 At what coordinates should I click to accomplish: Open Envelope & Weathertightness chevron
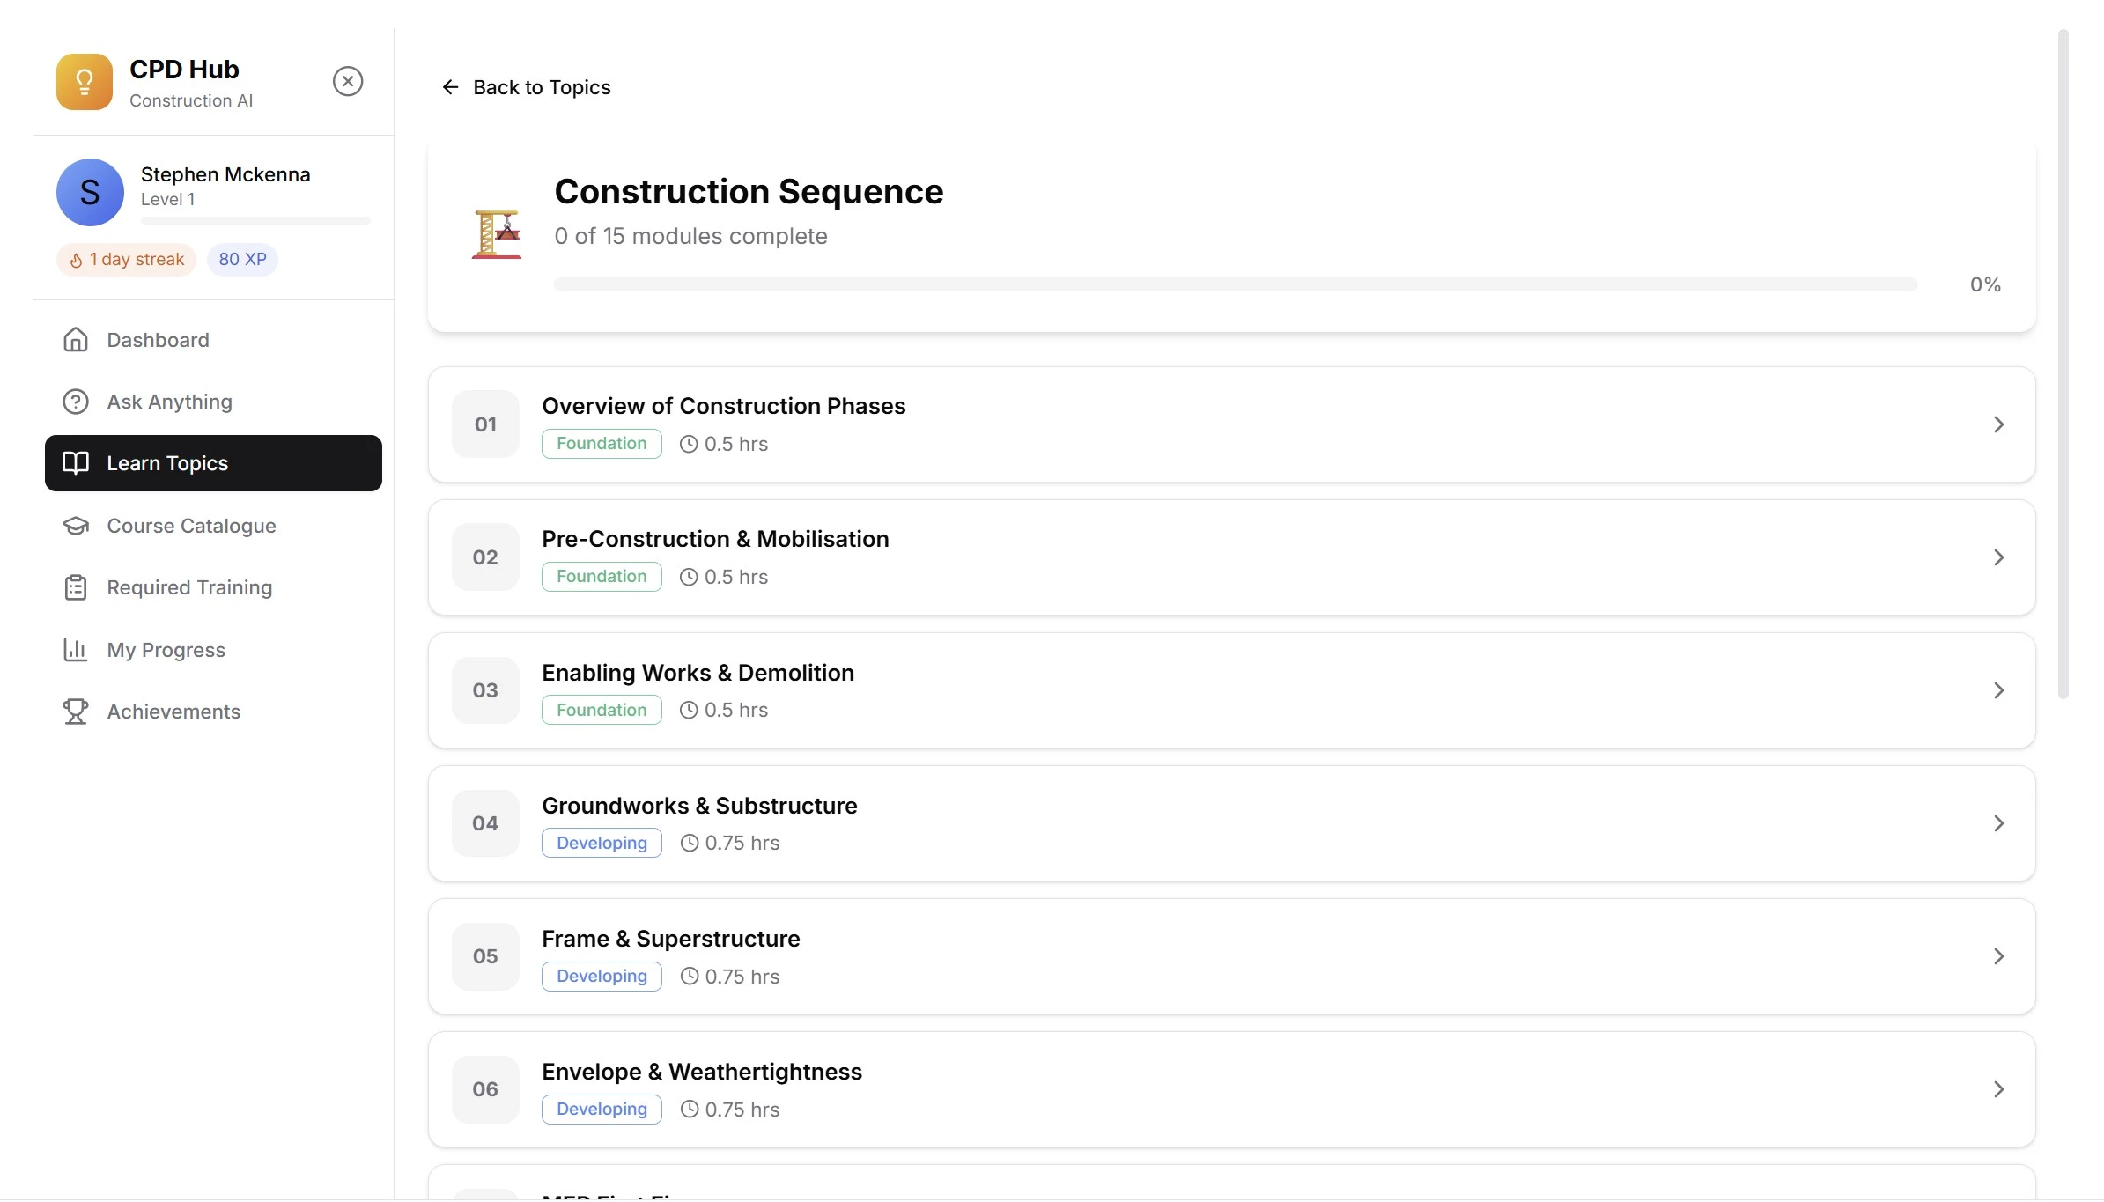1999,1089
